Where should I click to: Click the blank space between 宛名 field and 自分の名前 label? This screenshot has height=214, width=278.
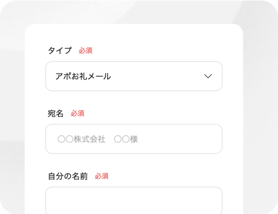pos(134,163)
